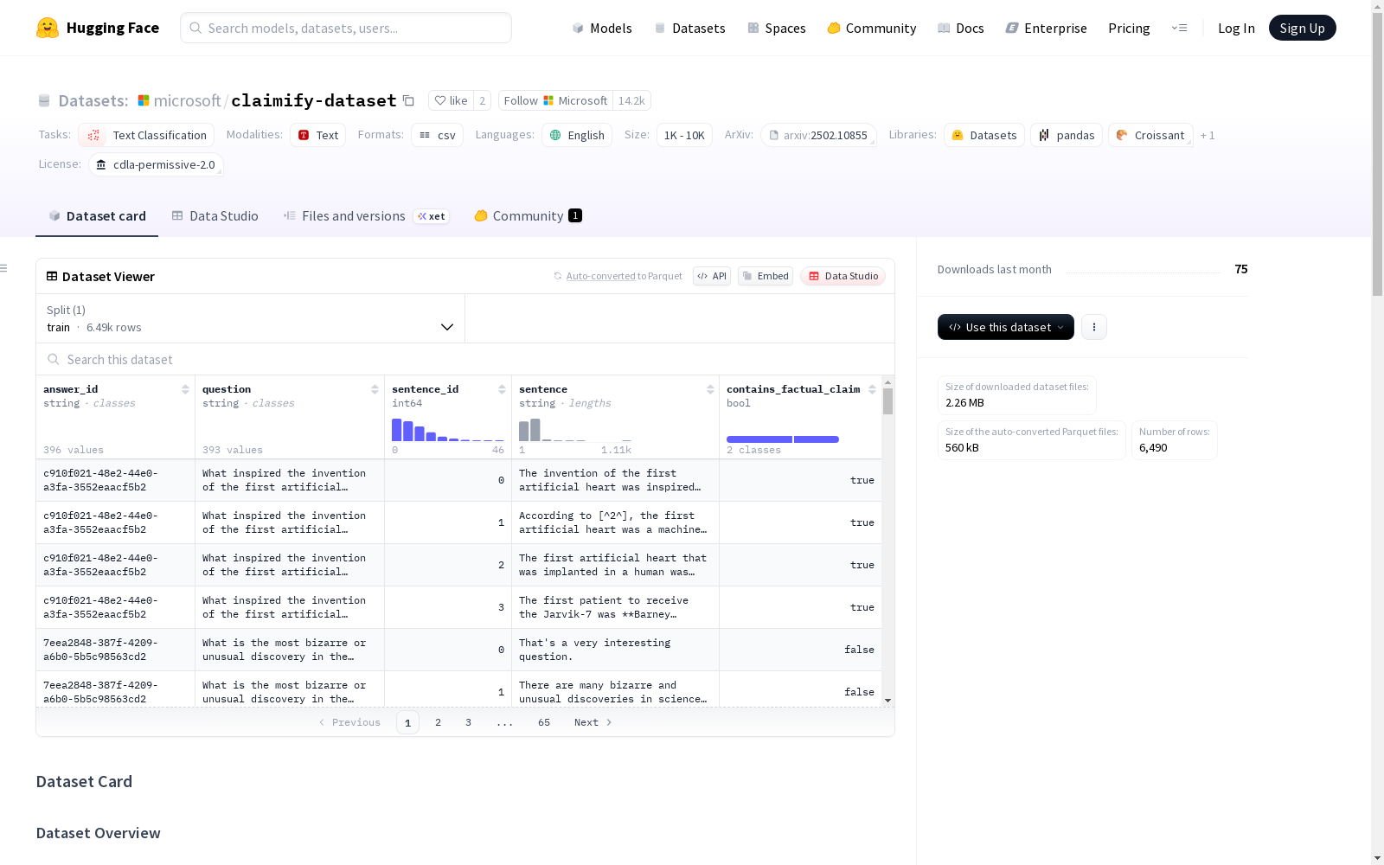This screenshot has height=865, width=1384.
Task: Sort by answer_id column sort icon
Action: 185,389
